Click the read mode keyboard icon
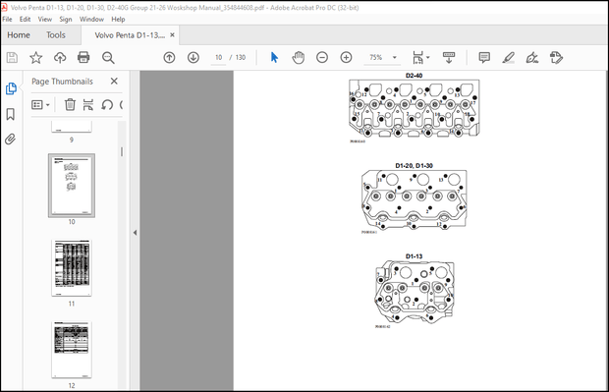The height and width of the screenshot is (392, 609). (x=449, y=58)
